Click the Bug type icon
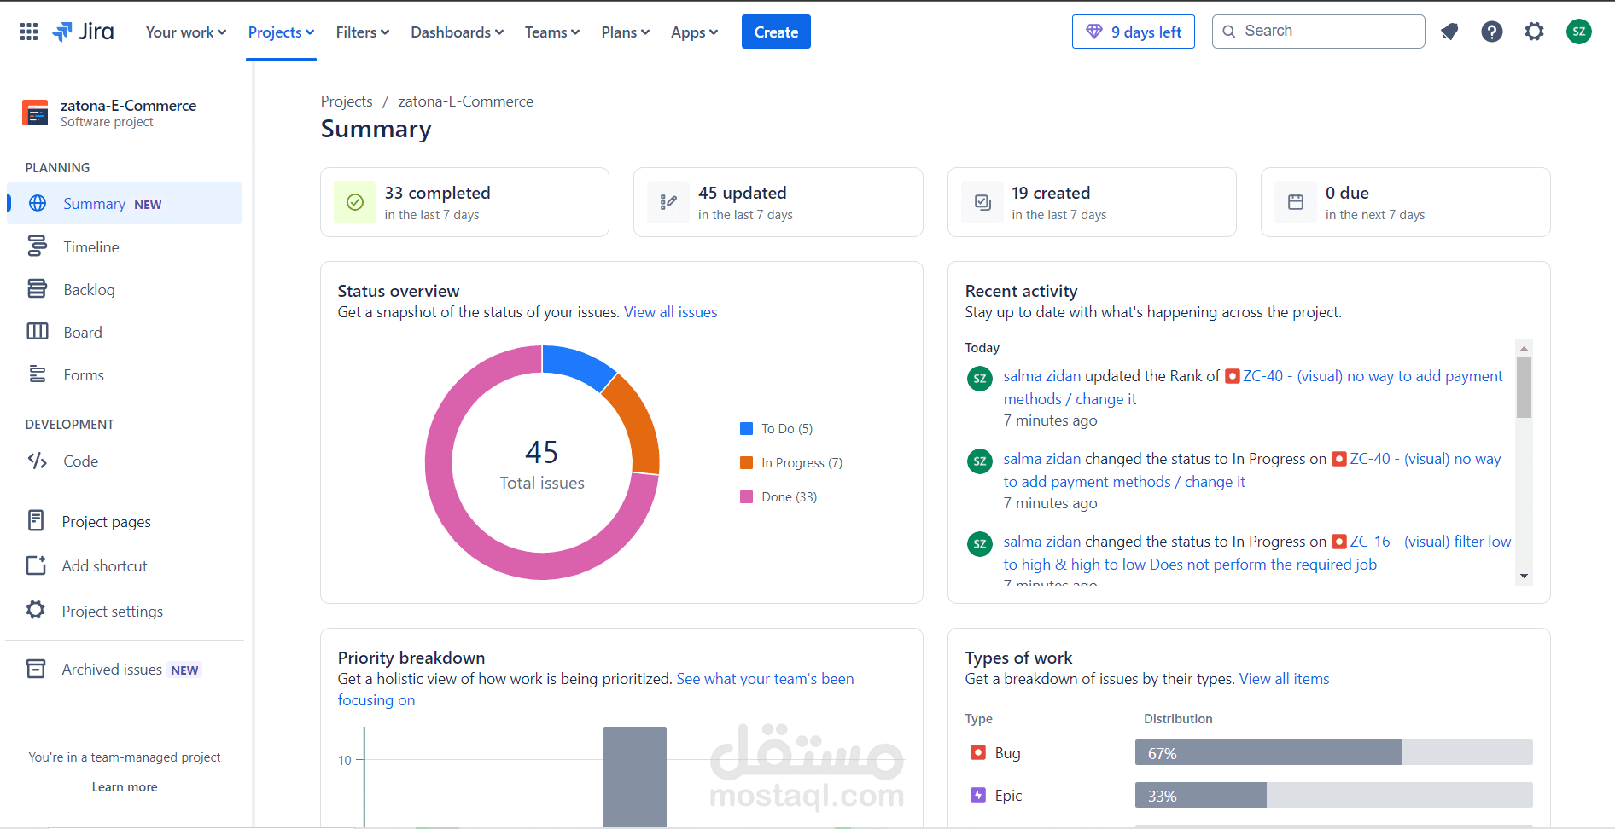Screen dimensions: 1615x829 point(978,752)
